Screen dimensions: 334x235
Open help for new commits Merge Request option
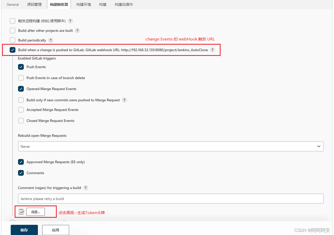(124, 100)
